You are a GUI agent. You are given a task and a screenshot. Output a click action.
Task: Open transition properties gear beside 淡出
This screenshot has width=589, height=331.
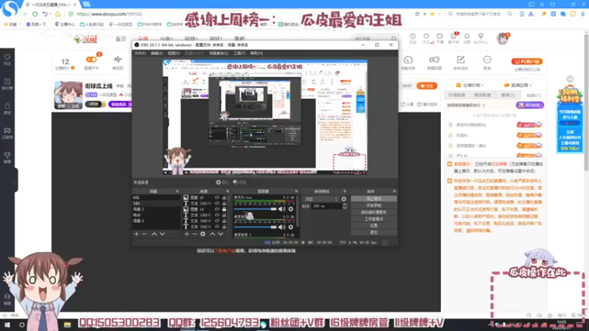tap(344, 199)
